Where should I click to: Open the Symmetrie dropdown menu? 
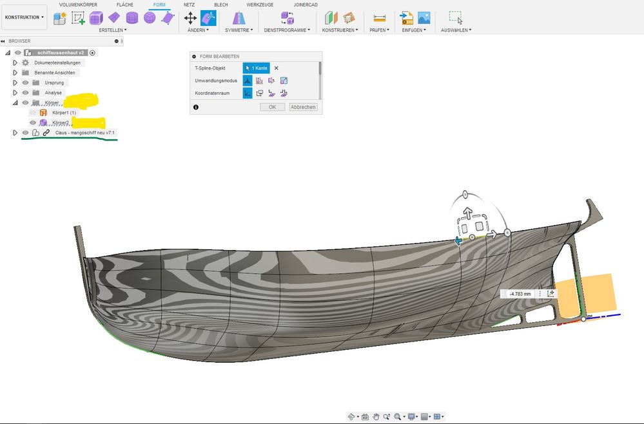tap(239, 30)
